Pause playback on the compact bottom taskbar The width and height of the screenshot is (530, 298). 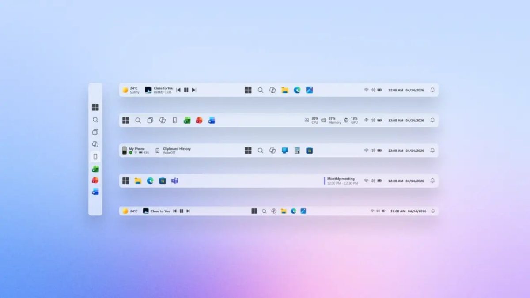182,211
